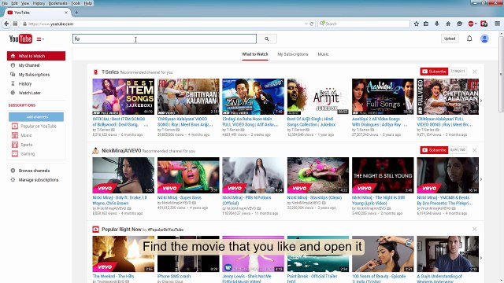Open the downloads arrow icon
The width and height of the screenshot is (504, 283).
437,24
